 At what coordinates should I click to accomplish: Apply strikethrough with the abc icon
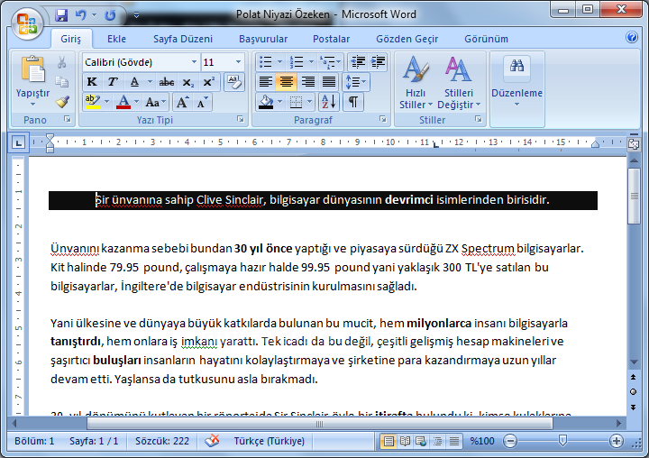tap(167, 82)
